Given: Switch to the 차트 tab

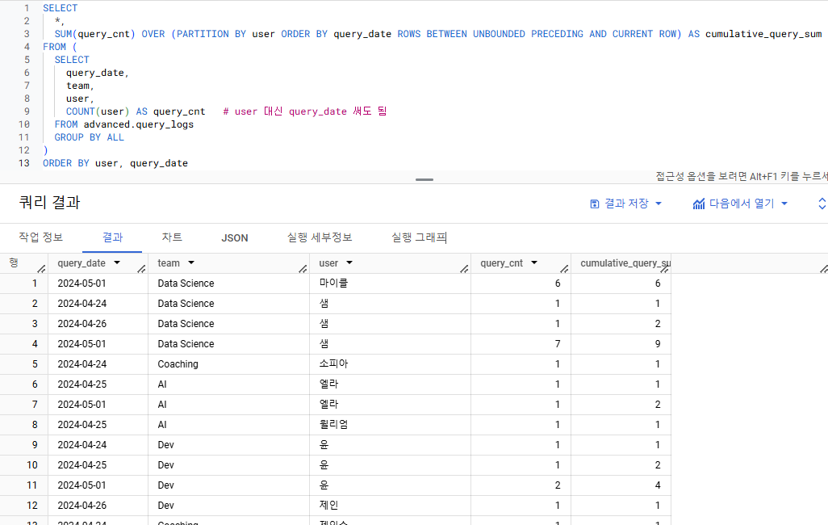Looking at the screenshot, I should coord(172,237).
